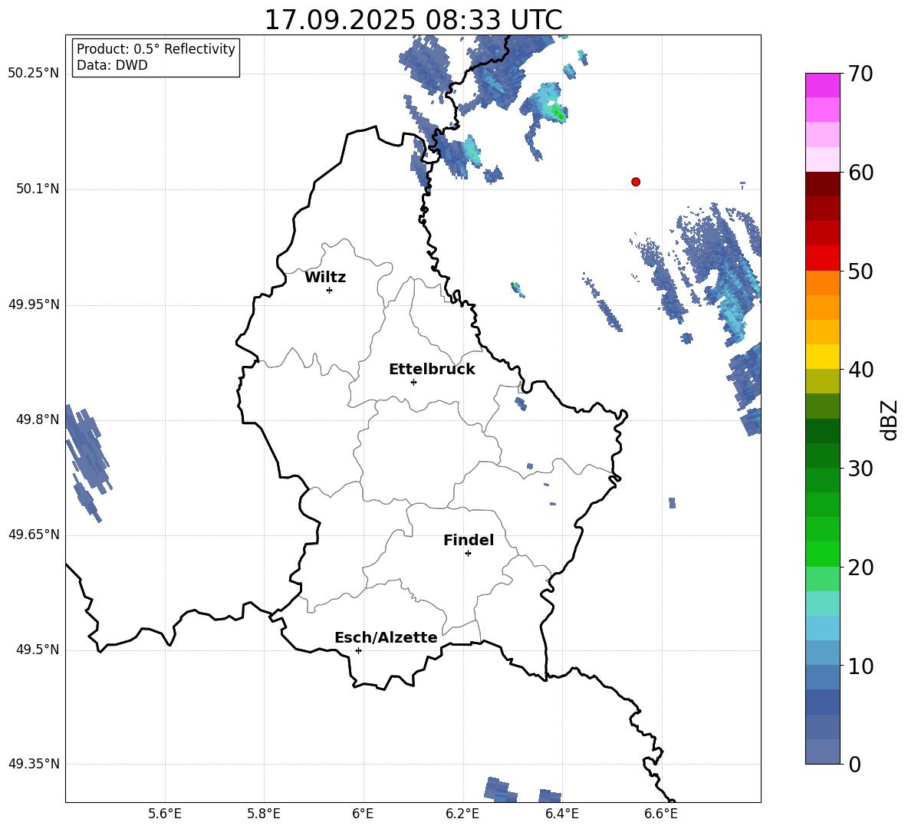Viewport: 908px width, 829px height.
Task: Click the dBZ colorbar label
Action: coord(890,420)
